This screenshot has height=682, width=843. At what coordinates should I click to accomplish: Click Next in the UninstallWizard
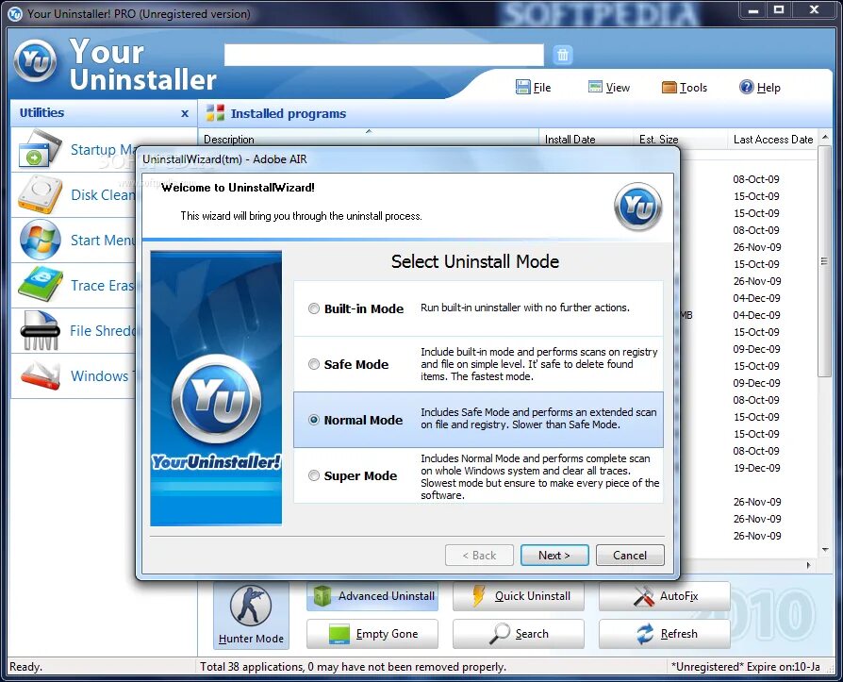[554, 555]
